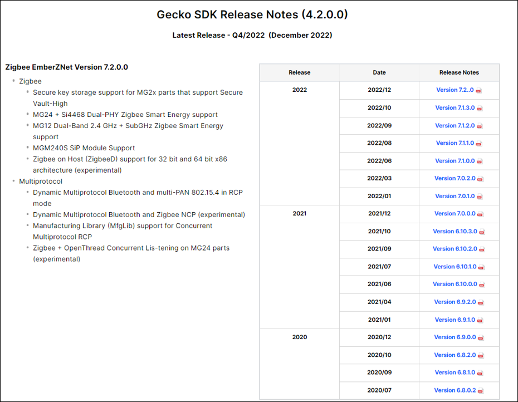Select the 2021/07 date cell

point(379,267)
